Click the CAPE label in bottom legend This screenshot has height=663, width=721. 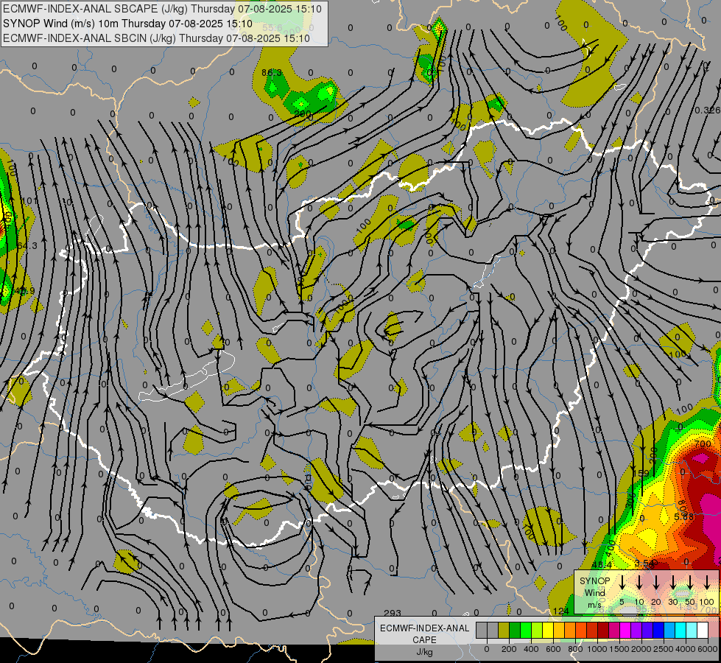424,639
